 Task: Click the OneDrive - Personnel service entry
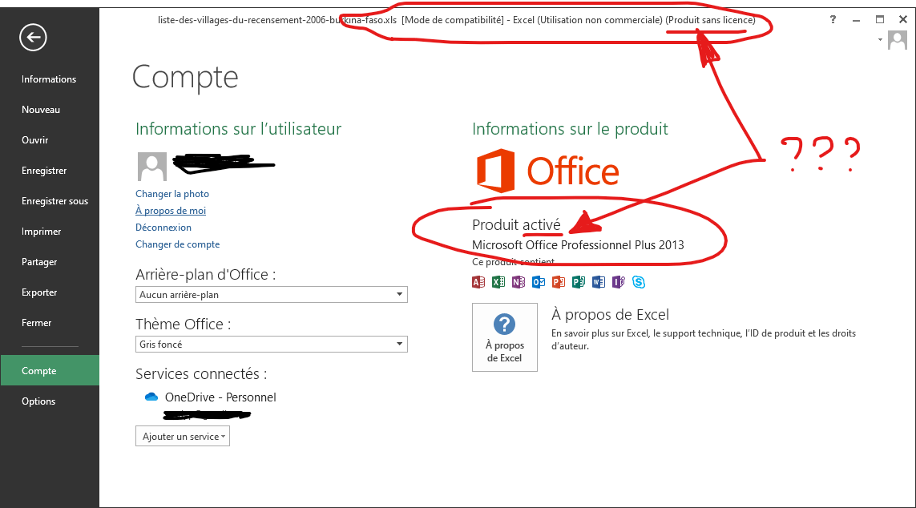click(220, 397)
